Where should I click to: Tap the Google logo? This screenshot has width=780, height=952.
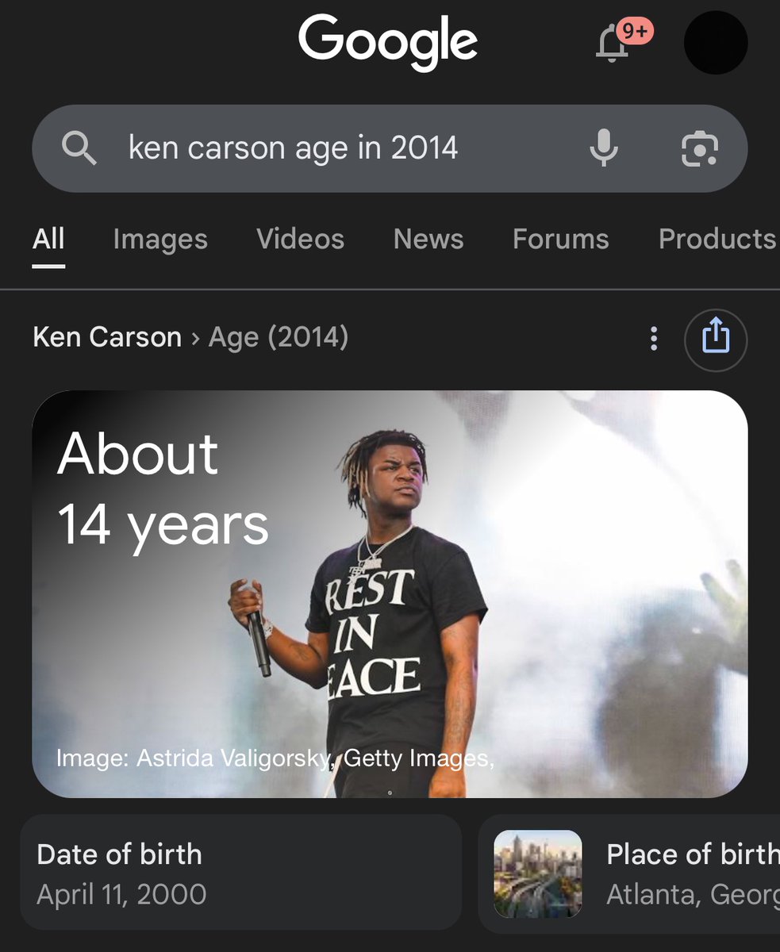(388, 42)
